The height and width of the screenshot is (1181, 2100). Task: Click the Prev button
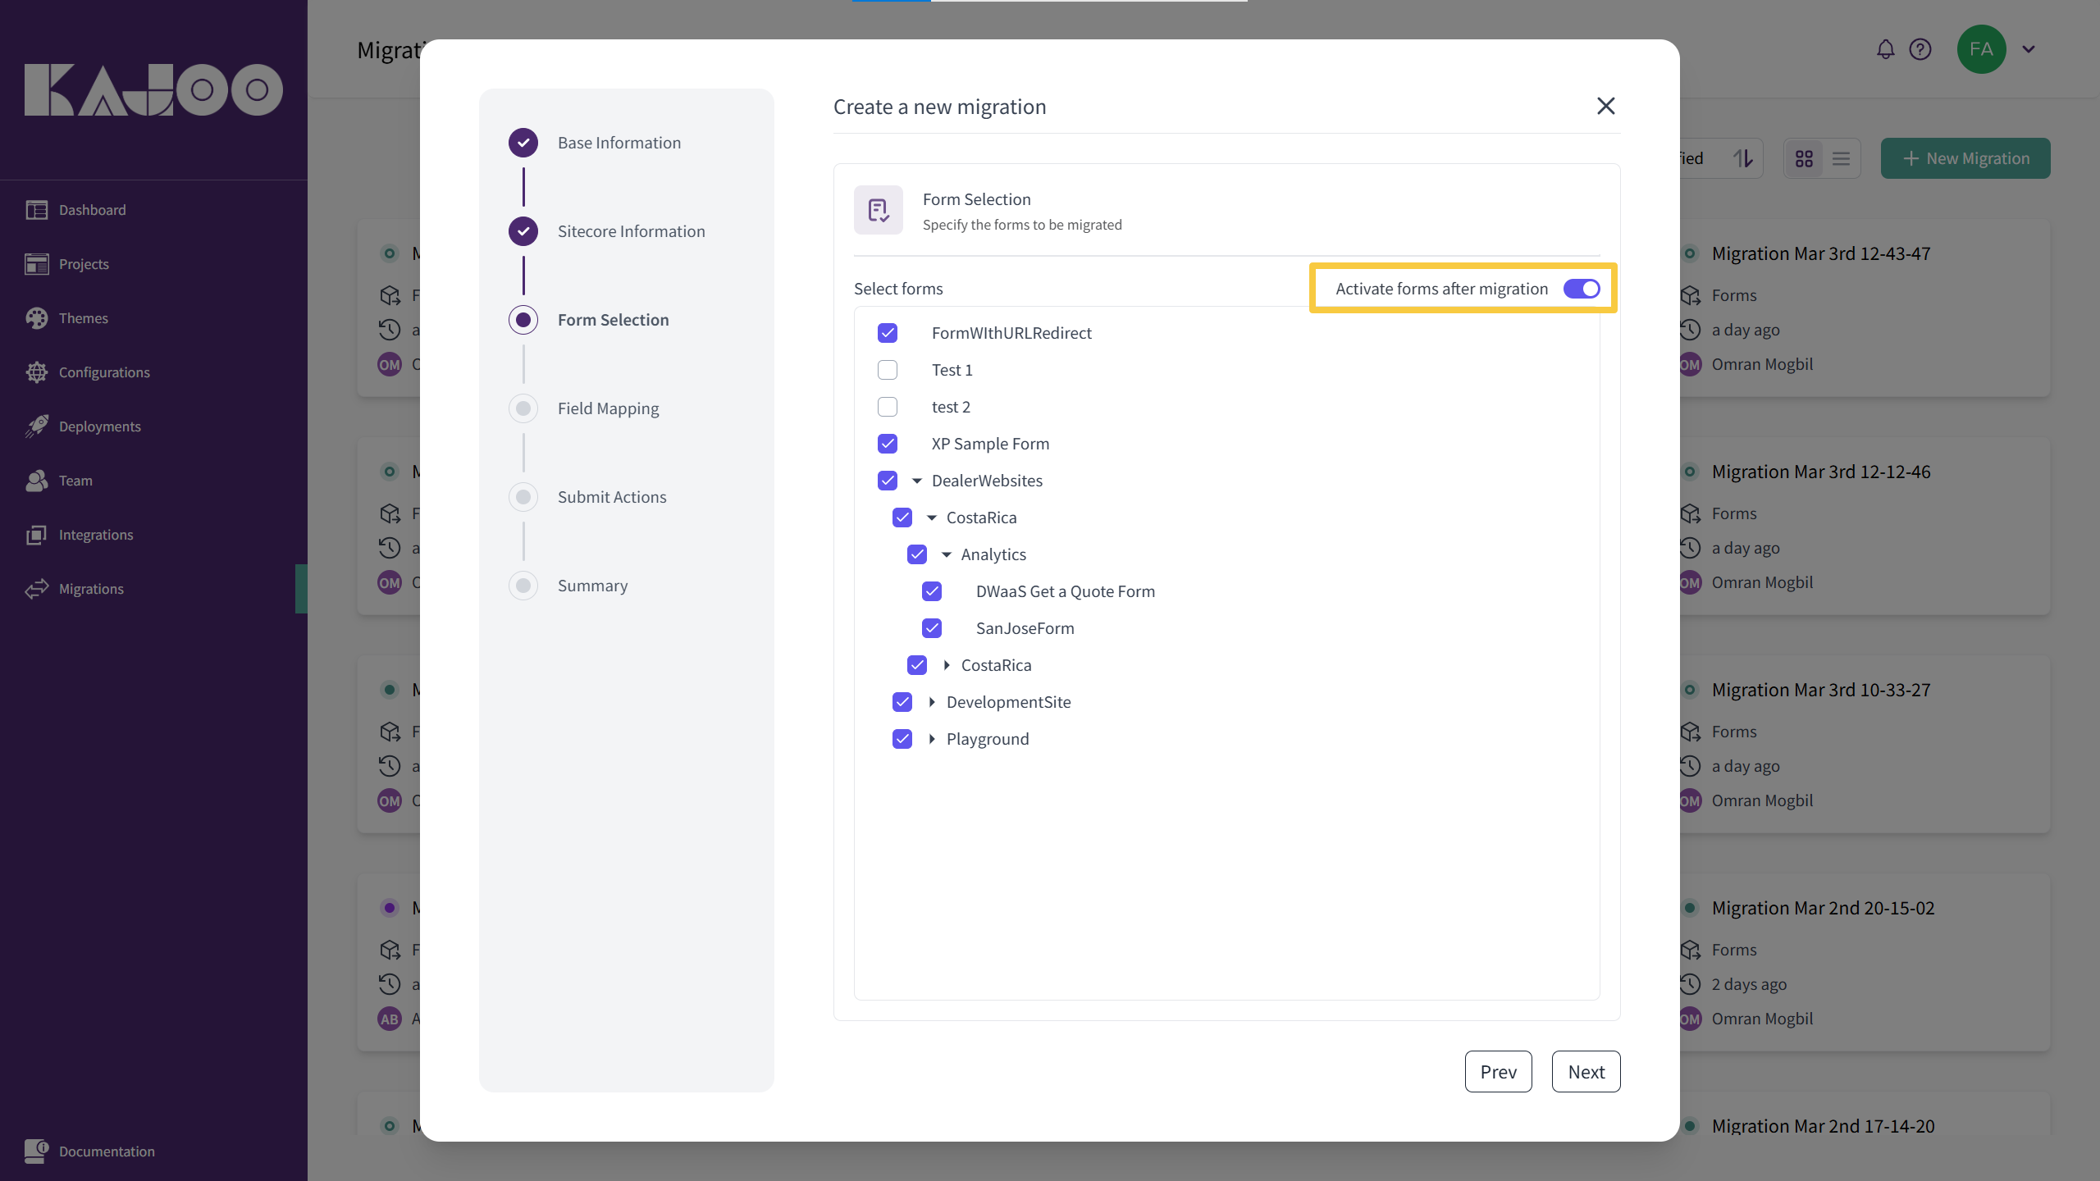pyautogui.click(x=1498, y=1071)
